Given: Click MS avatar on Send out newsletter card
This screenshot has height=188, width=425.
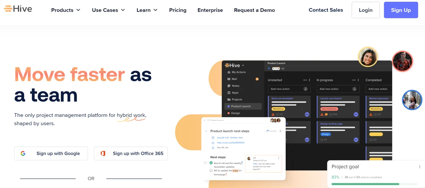Looking at the screenshot, I should (307, 114).
